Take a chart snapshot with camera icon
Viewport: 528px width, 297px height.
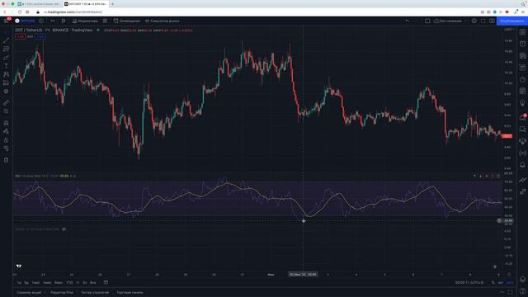492,21
